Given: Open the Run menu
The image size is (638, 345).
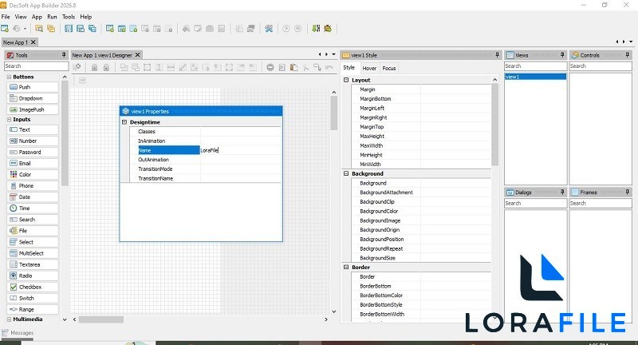Looking at the screenshot, I should pos(52,17).
